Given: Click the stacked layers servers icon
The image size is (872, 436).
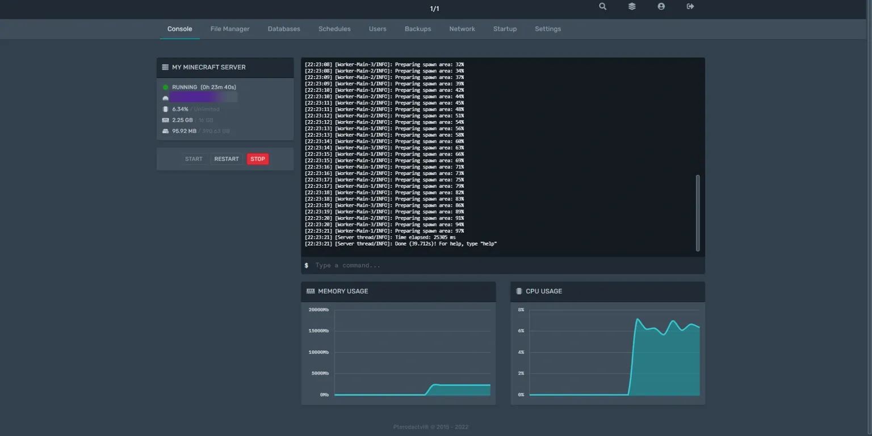Looking at the screenshot, I should [x=632, y=7].
